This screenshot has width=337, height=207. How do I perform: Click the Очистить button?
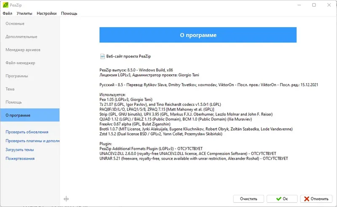(x=249, y=199)
